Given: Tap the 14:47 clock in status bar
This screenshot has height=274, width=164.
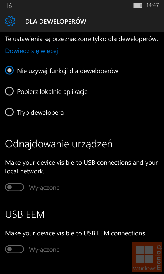Looking at the screenshot, I should (x=152, y=5).
